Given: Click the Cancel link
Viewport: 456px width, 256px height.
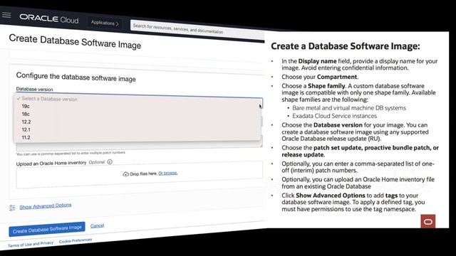Looking at the screenshot, I should [97, 225].
